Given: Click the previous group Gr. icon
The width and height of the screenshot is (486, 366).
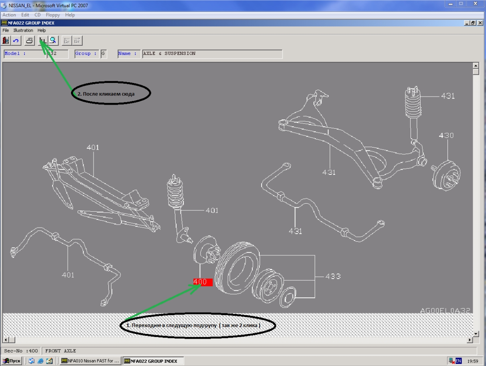Looking at the screenshot, I should [x=67, y=40].
